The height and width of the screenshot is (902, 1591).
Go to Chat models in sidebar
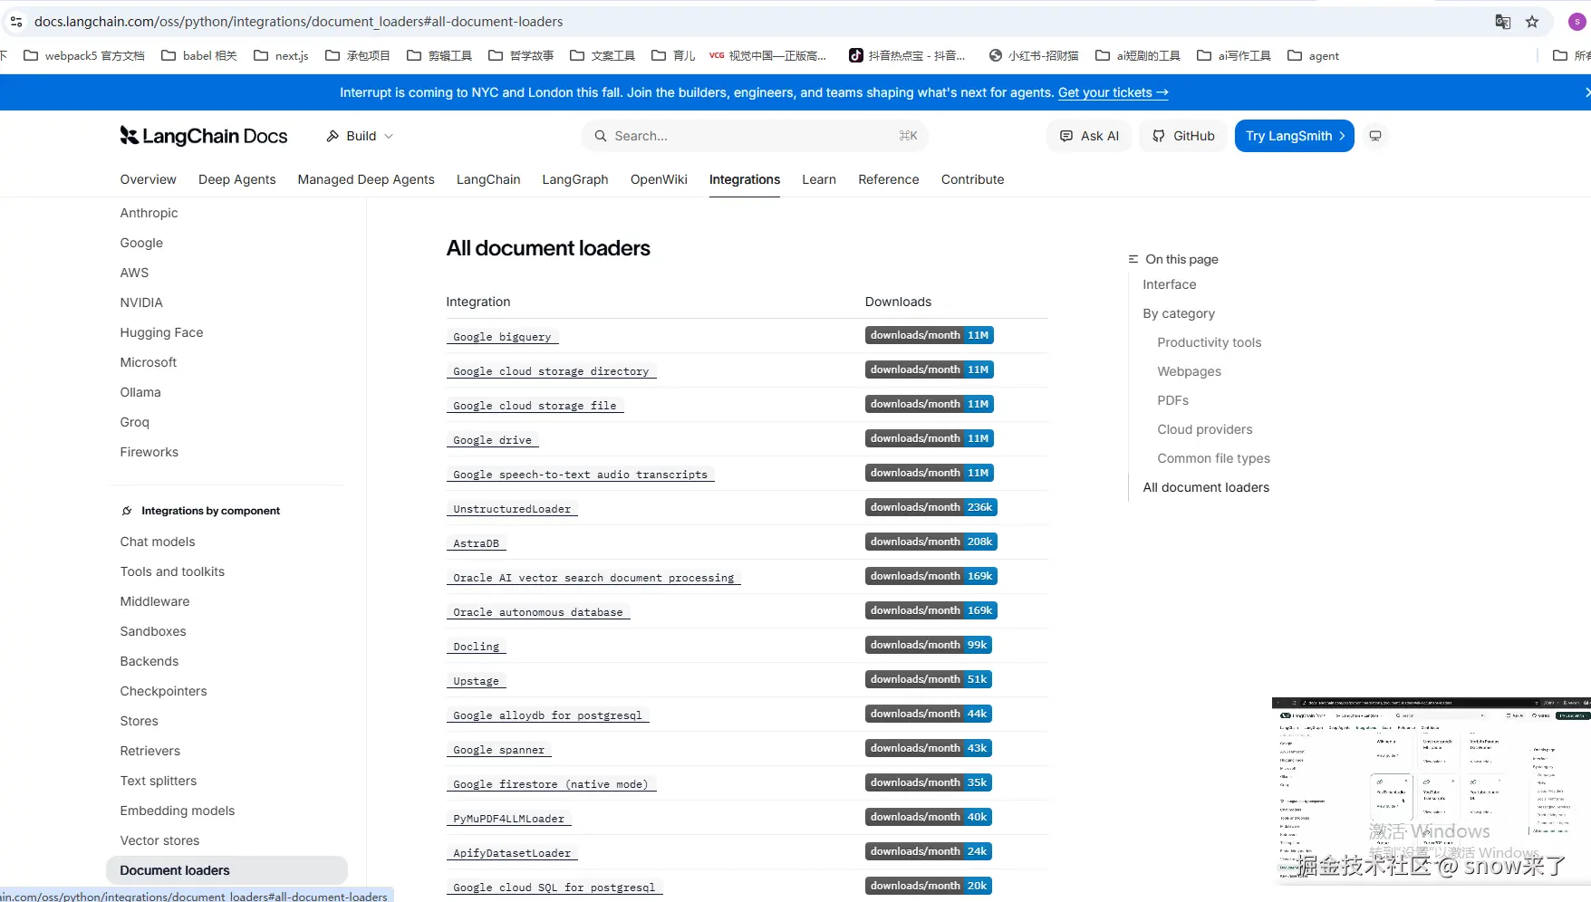[x=158, y=542]
